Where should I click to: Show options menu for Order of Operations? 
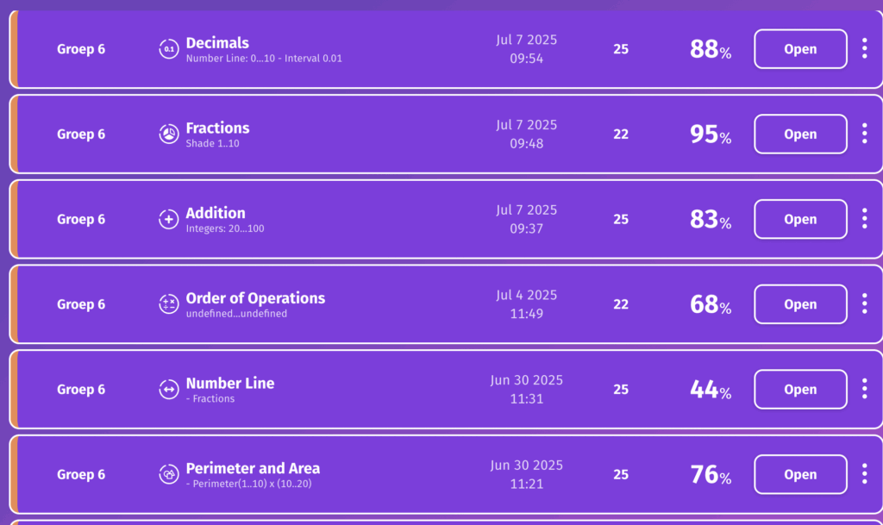[864, 304]
